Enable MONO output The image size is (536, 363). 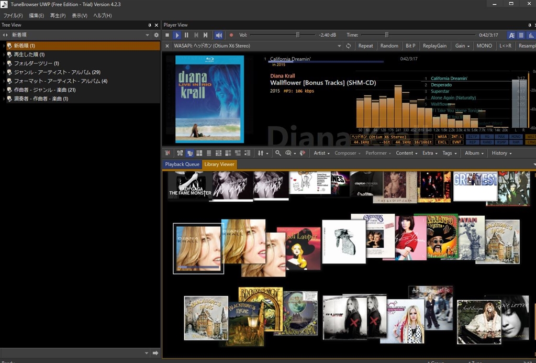pos(484,46)
